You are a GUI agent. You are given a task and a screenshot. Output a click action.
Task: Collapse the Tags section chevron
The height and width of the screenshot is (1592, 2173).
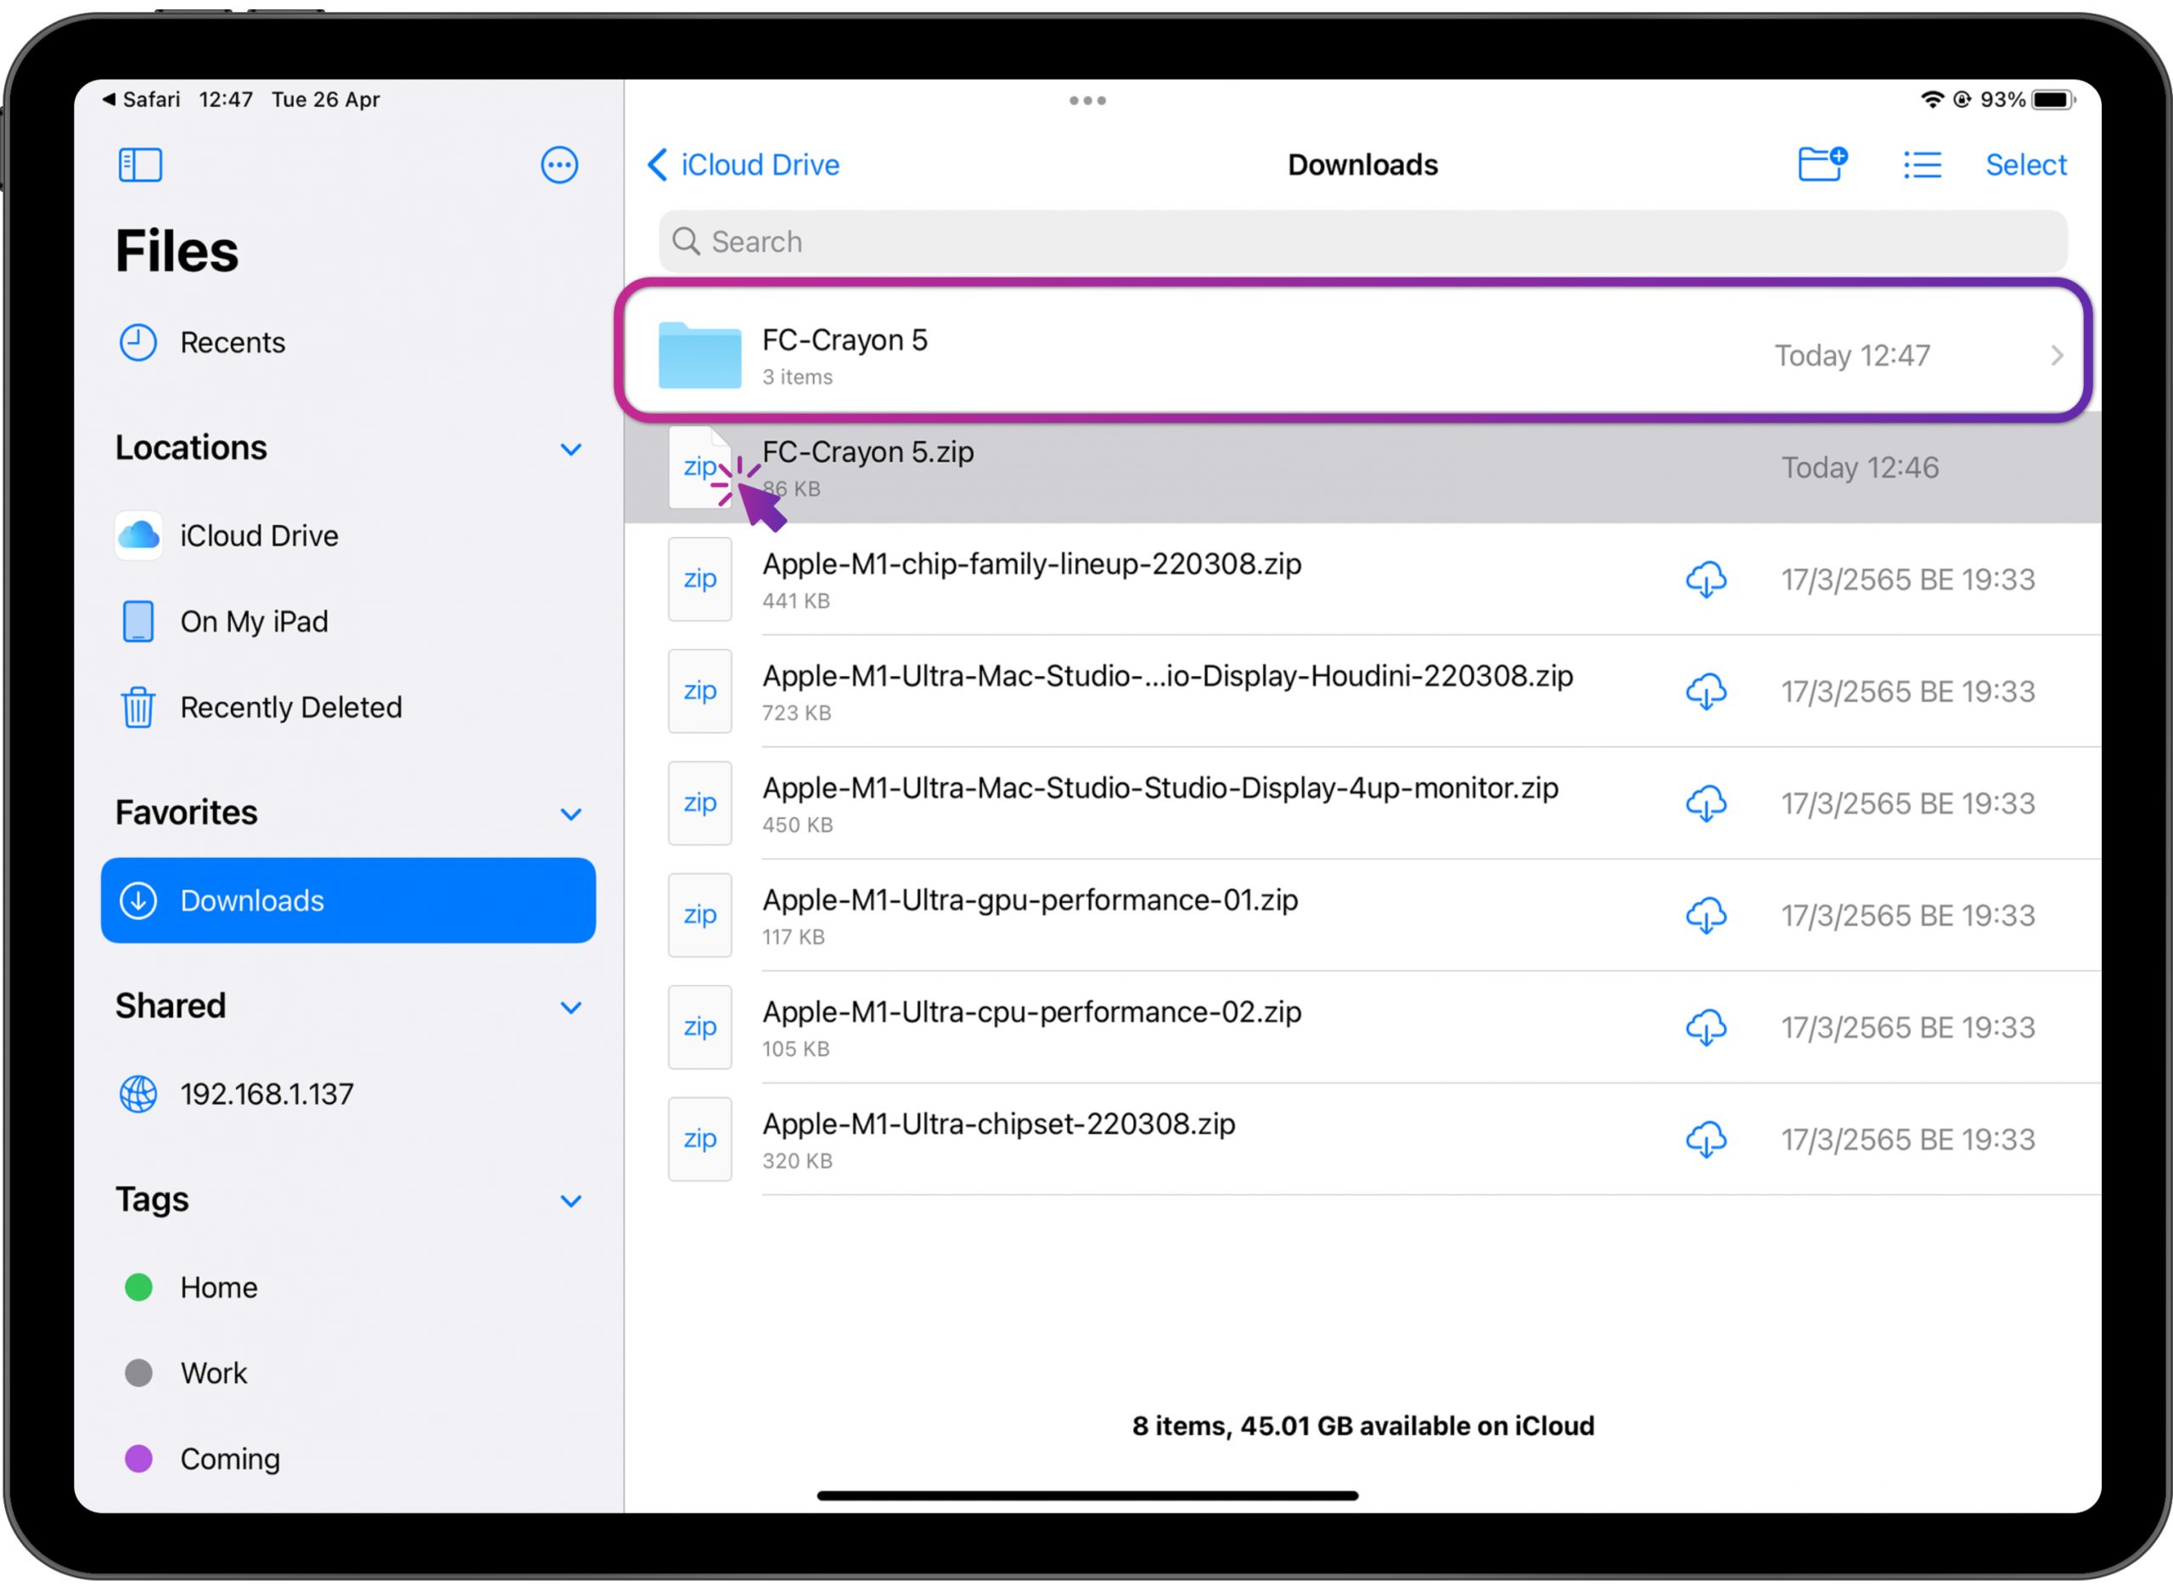click(x=570, y=1201)
